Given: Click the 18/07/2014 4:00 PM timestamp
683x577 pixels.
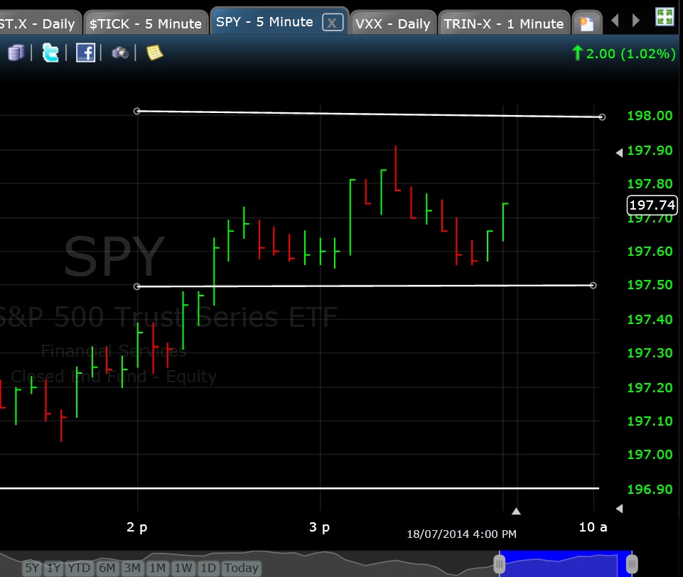Looking at the screenshot, I should click(461, 534).
